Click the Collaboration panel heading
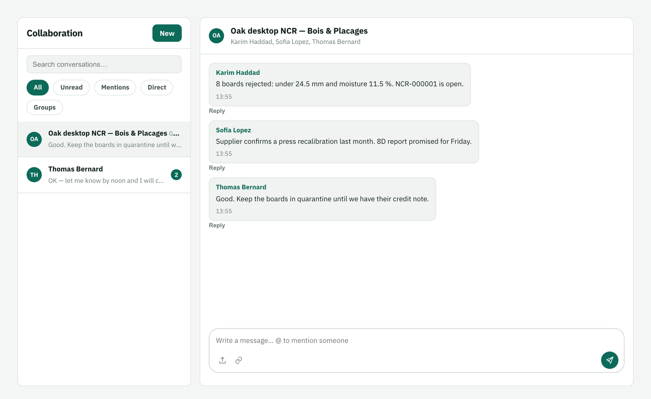Viewport: 651px width, 399px height. pyautogui.click(x=55, y=33)
